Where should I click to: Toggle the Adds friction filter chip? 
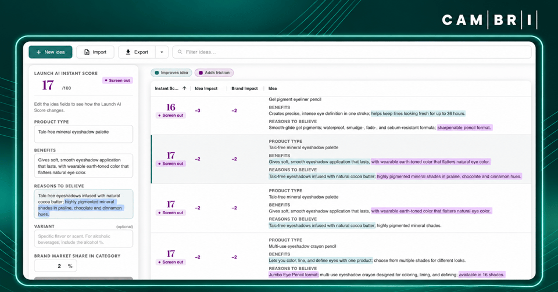point(214,73)
